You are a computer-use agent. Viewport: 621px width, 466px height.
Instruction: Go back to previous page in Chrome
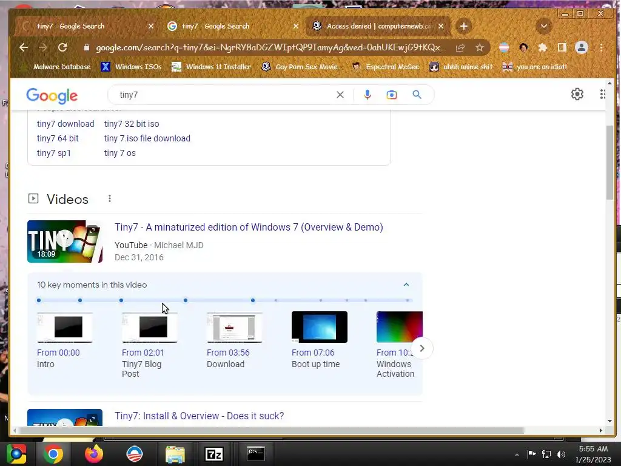[24, 47]
